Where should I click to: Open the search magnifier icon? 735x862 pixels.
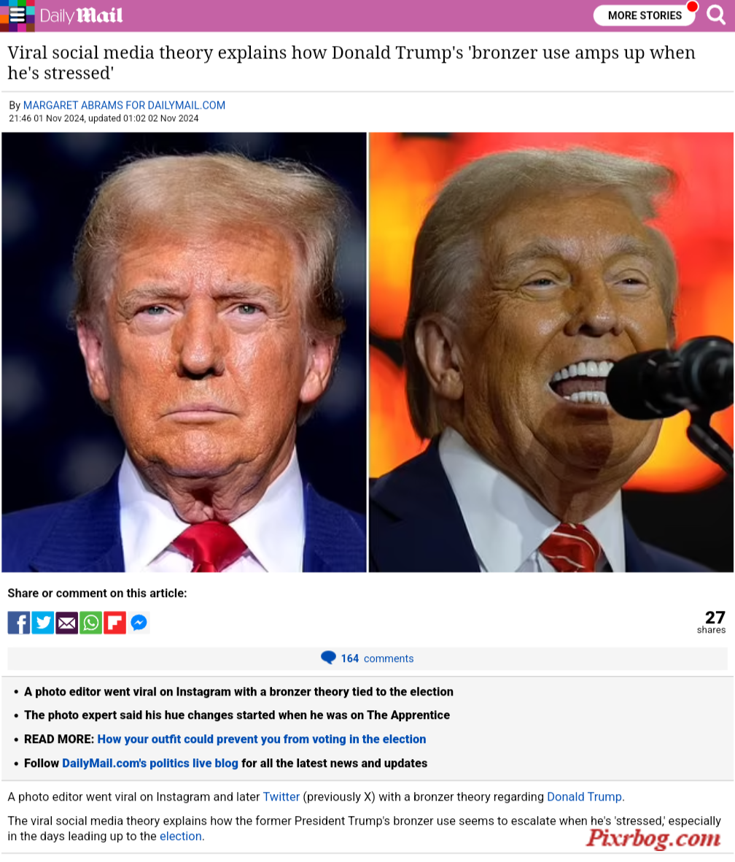[x=716, y=15]
